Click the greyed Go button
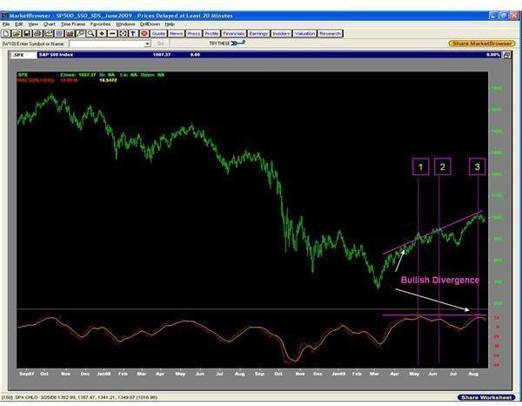 (160, 44)
